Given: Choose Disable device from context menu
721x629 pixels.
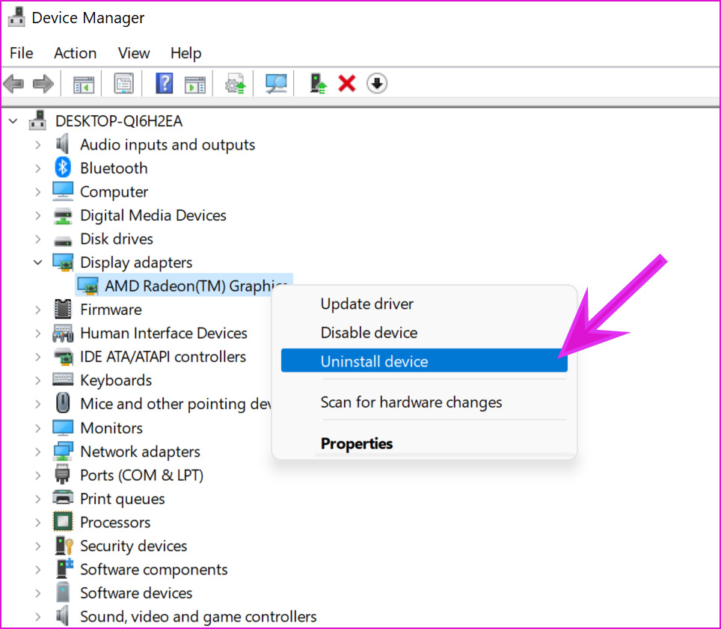Looking at the screenshot, I should (424, 332).
